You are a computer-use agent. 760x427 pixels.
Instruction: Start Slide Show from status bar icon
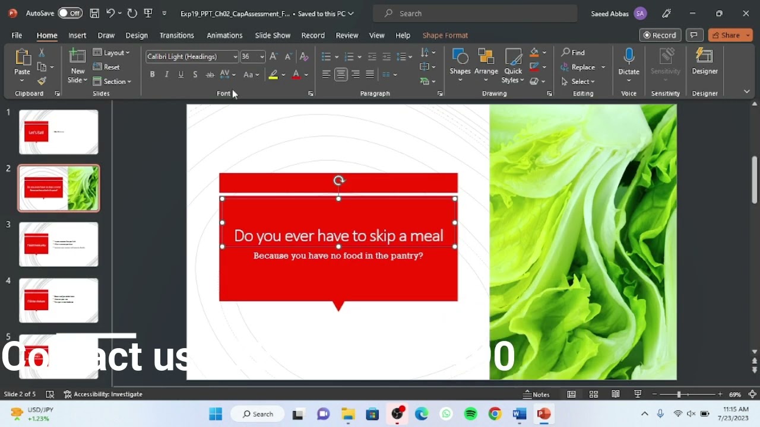pyautogui.click(x=638, y=394)
